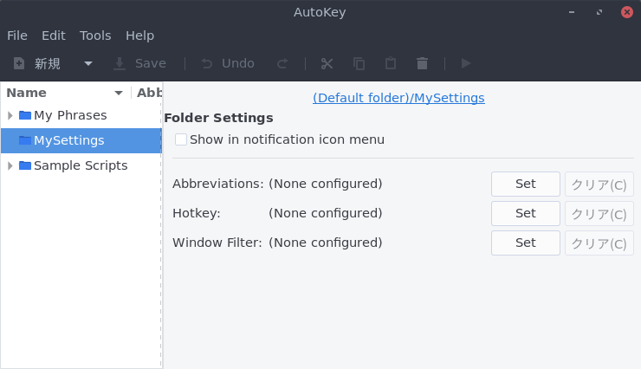Click the Name column sort arrow
The image size is (641, 369).
pos(119,94)
